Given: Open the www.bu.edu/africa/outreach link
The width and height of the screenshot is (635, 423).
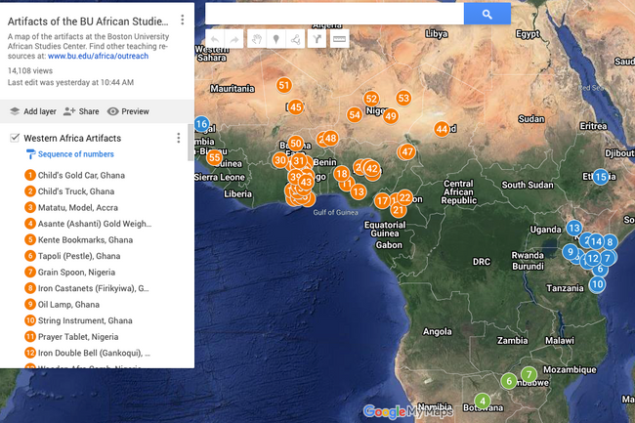Looking at the screenshot, I should tap(98, 56).
